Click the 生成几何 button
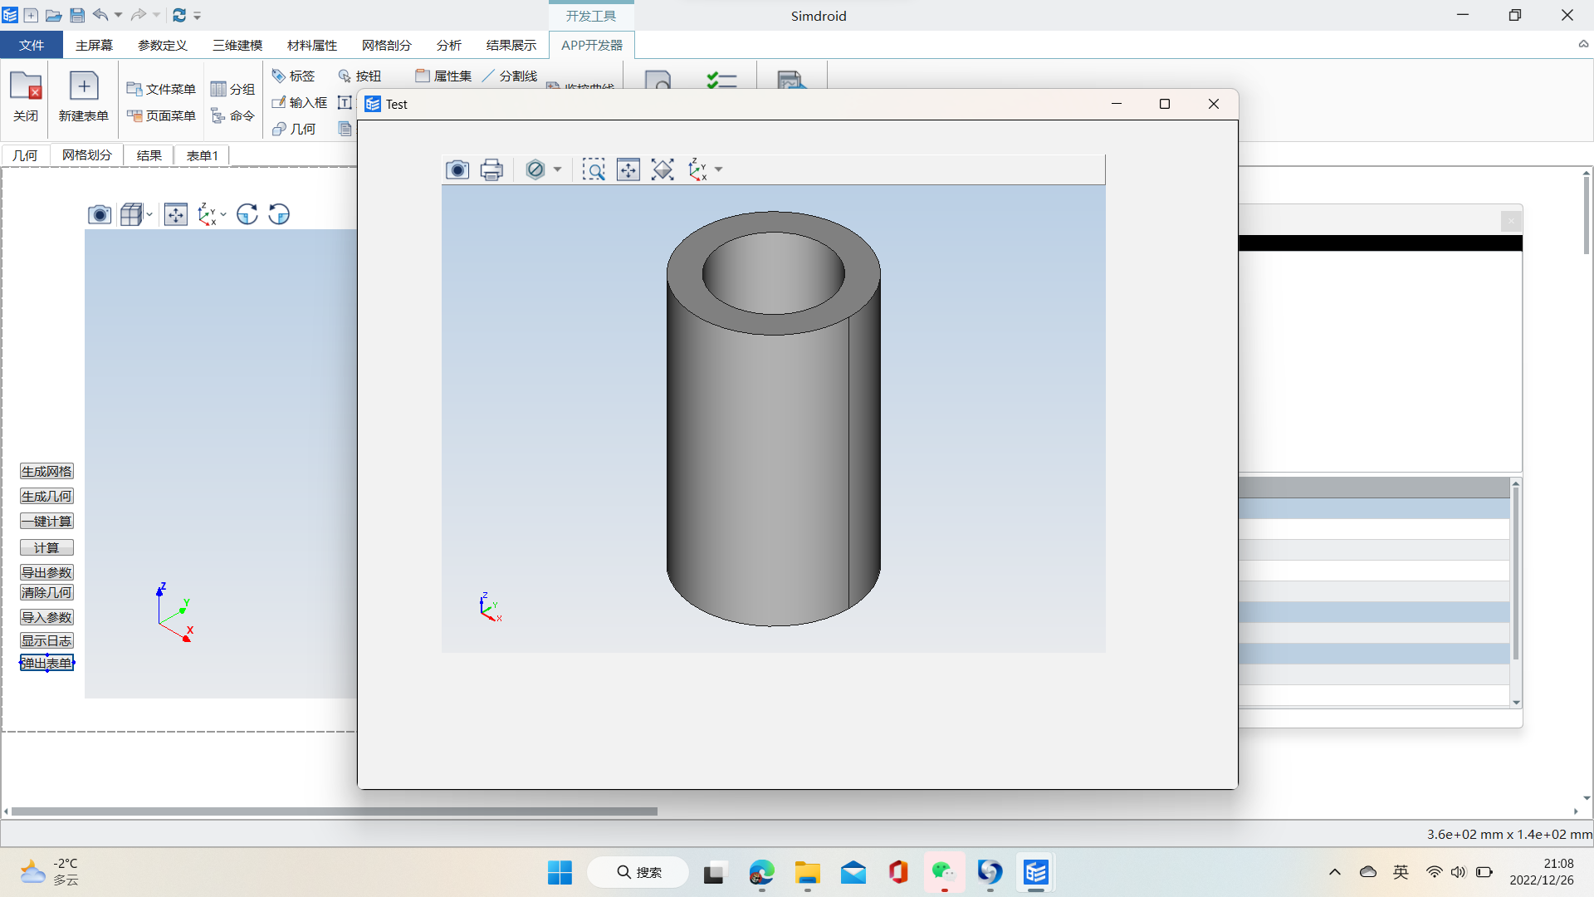The height and width of the screenshot is (897, 1594). [x=46, y=496]
